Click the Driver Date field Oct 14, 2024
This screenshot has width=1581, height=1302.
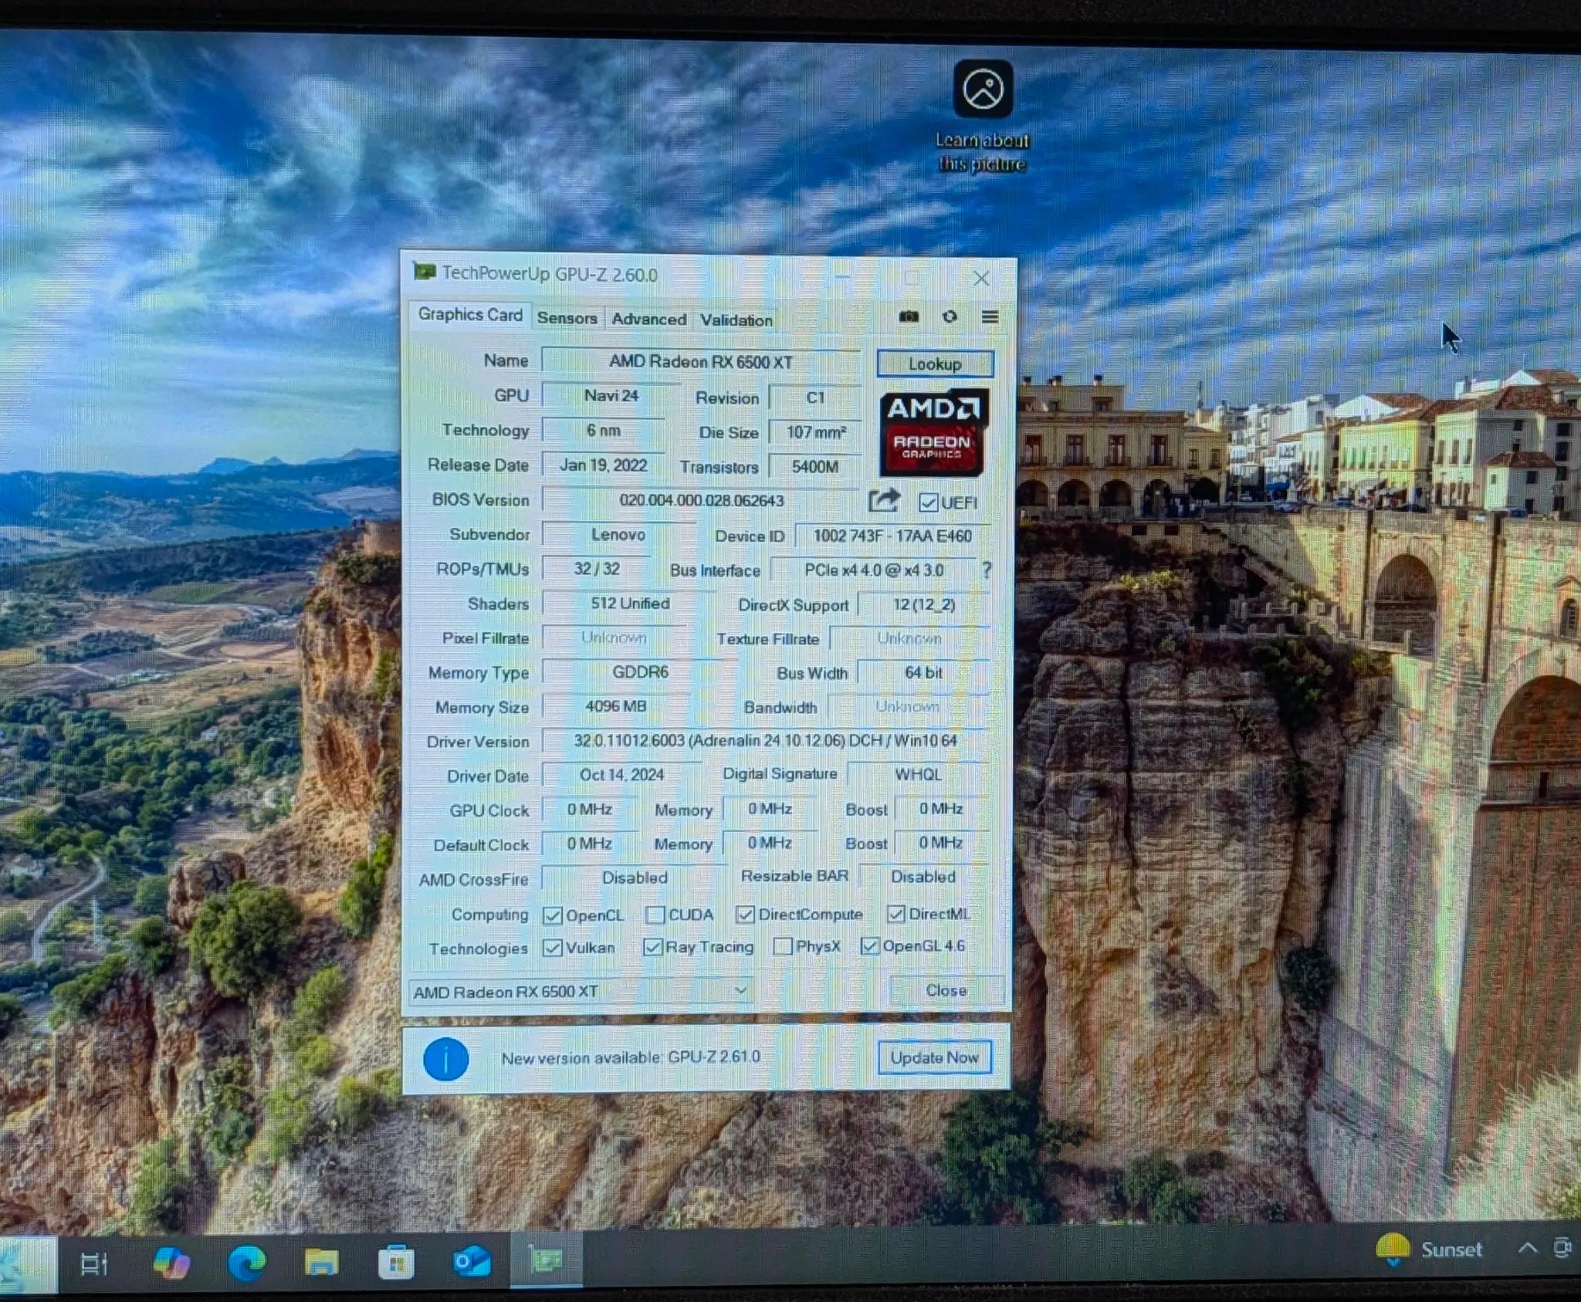[621, 775]
